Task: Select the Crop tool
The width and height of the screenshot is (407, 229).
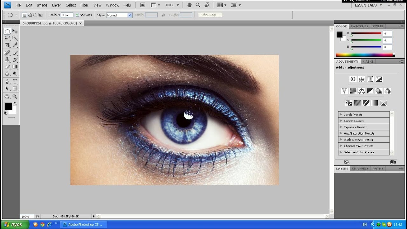Action: [7, 45]
